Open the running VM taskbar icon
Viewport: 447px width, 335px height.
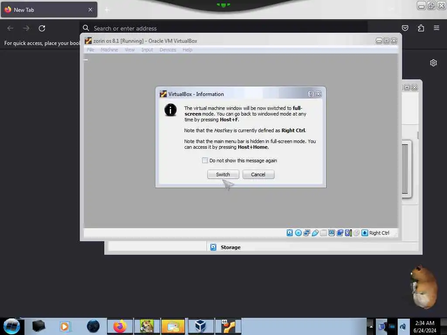tap(228, 326)
